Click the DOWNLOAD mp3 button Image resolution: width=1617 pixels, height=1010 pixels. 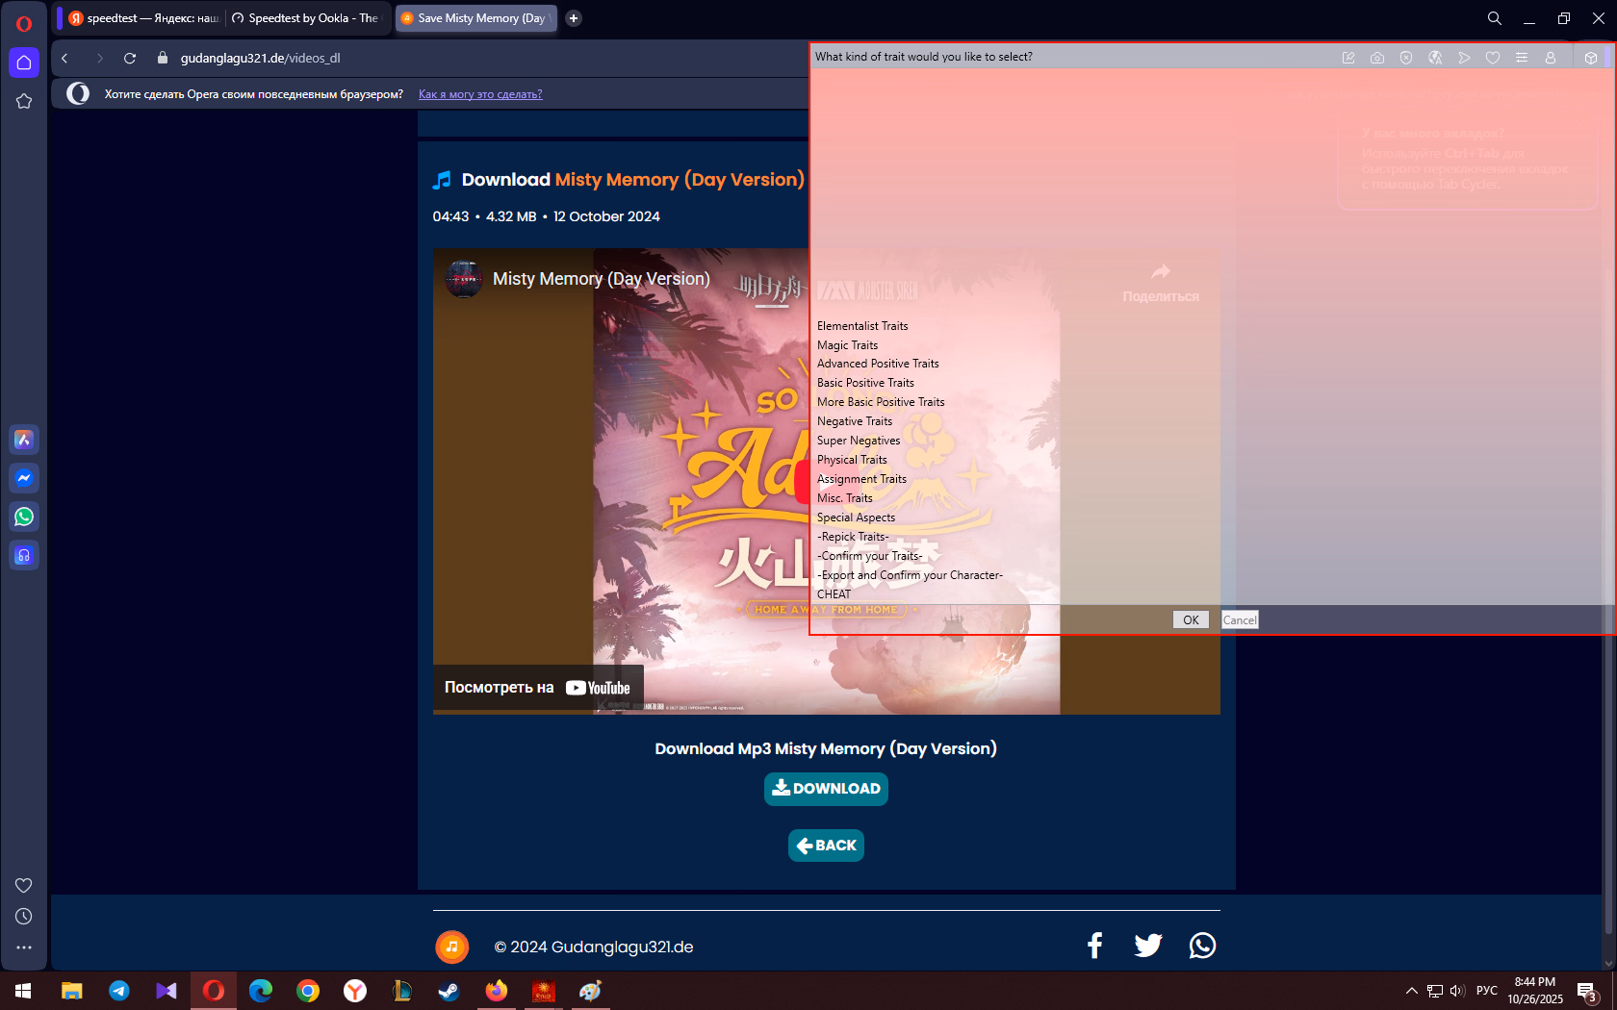pyautogui.click(x=826, y=789)
